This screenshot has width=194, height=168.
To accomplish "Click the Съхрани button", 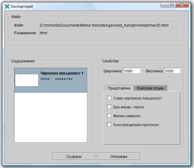I will pos(74,156).
